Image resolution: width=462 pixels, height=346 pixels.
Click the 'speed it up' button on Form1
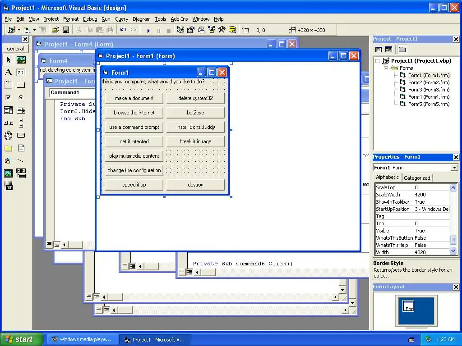(x=134, y=185)
